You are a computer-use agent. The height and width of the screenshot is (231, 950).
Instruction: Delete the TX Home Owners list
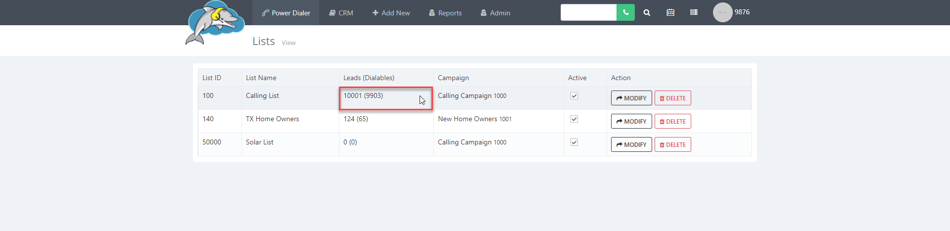click(673, 121)
